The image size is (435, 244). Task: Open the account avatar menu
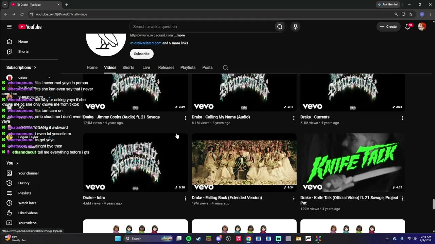(x=422, y=27)
